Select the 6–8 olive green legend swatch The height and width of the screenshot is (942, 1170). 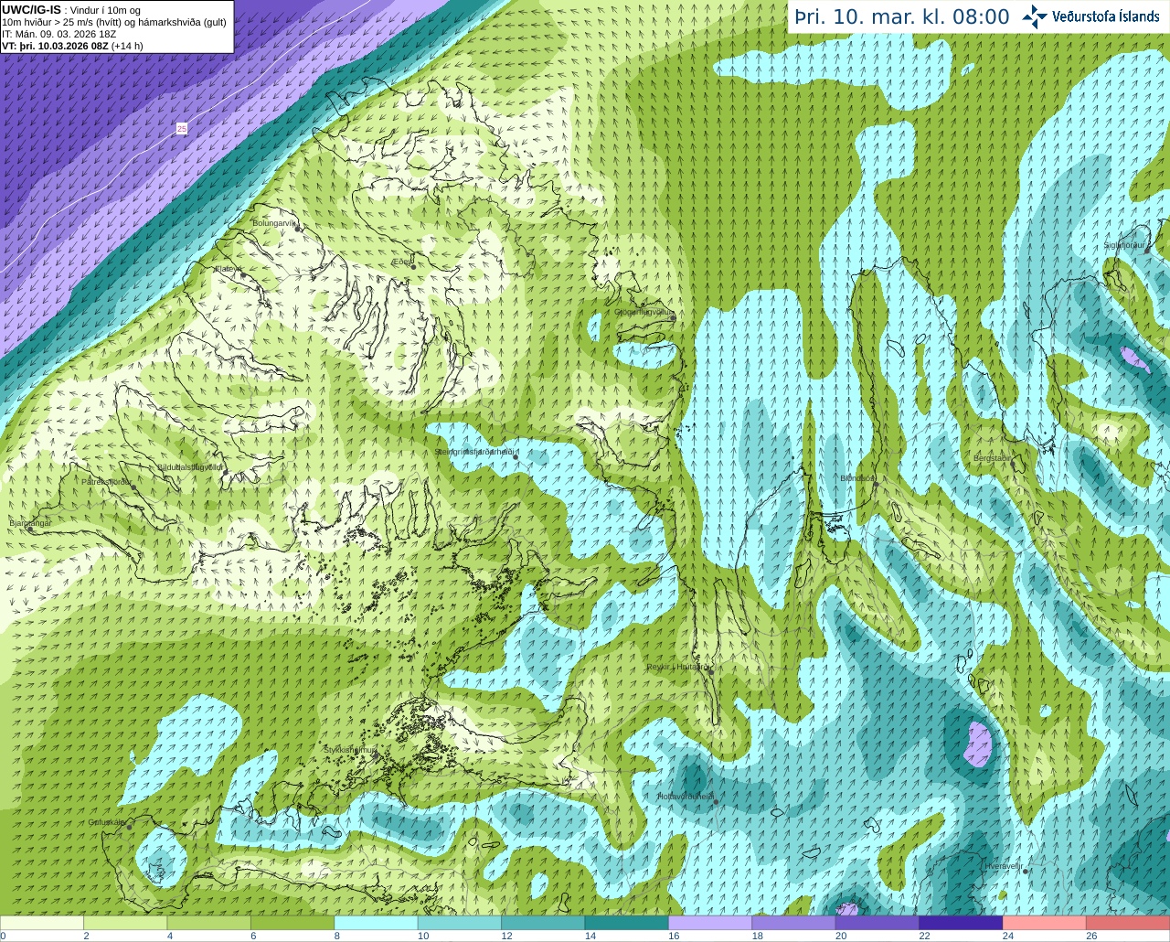pos(292,923)
